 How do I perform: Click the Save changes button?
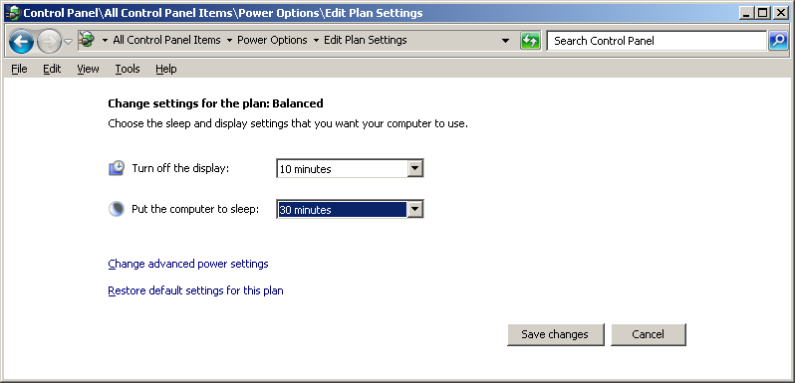555,334
